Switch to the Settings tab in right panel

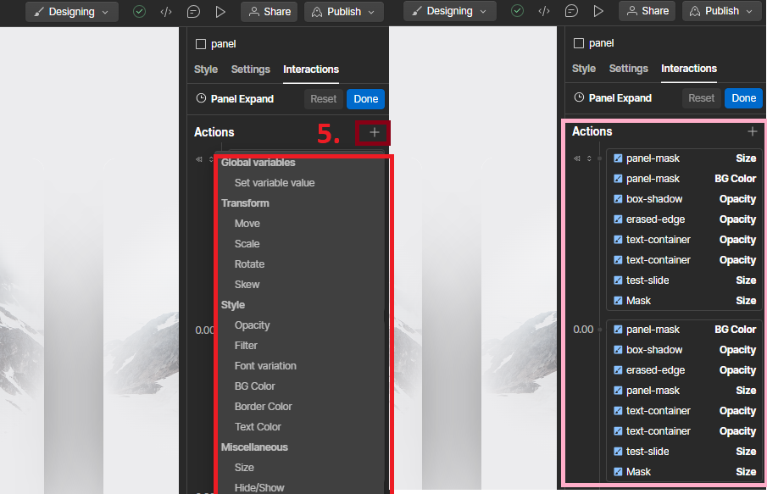click(x=629, y=69)
